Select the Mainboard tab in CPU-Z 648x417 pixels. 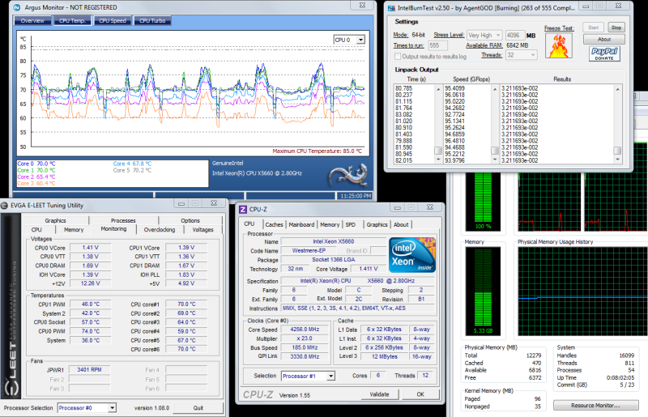301,224
